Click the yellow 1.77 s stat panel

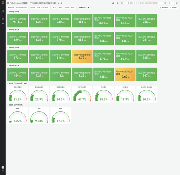82,56
